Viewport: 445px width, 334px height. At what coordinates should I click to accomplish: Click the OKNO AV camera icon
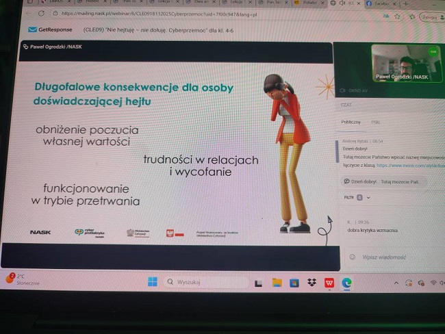click(342, 90)
